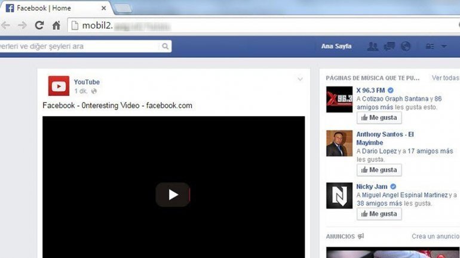Open the Nicky Jam logo thumbnail
Viewport: 460px width, 258px height.
click(x=339, y=195)
